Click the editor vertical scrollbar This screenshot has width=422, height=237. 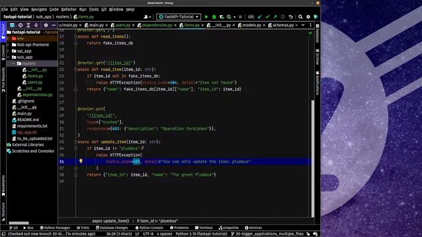(x=313, y=159)
